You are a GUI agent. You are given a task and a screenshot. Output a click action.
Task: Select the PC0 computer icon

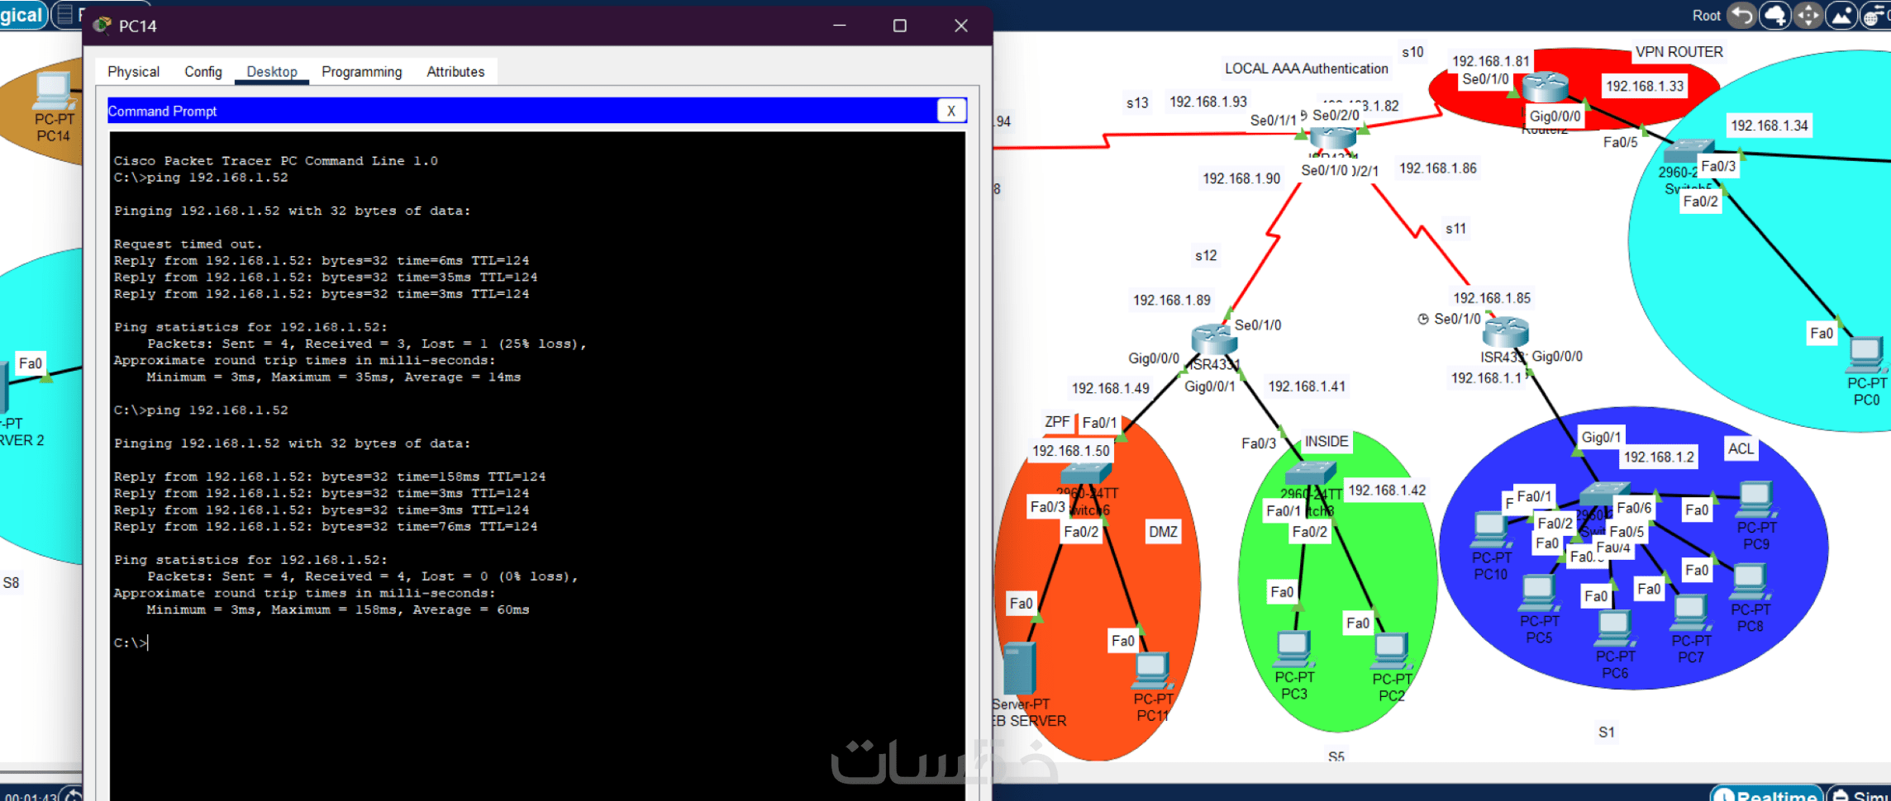1865,356
